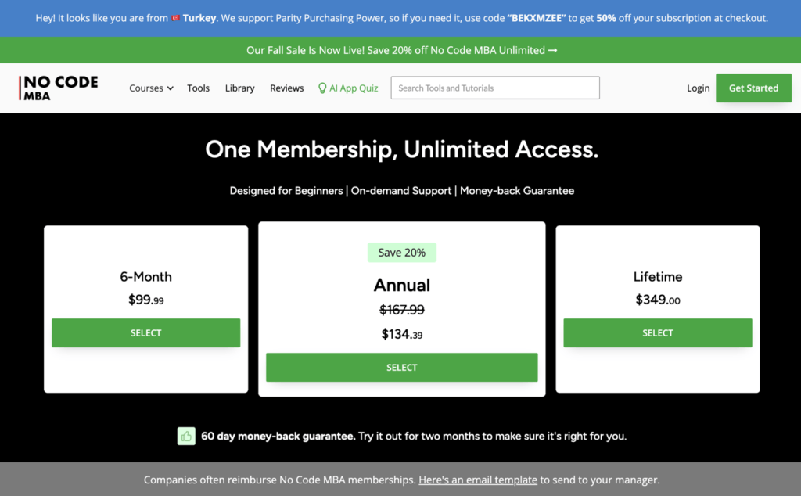
Task: Click the search Tools and Tutorials field
Action: (x=494, y=88)
